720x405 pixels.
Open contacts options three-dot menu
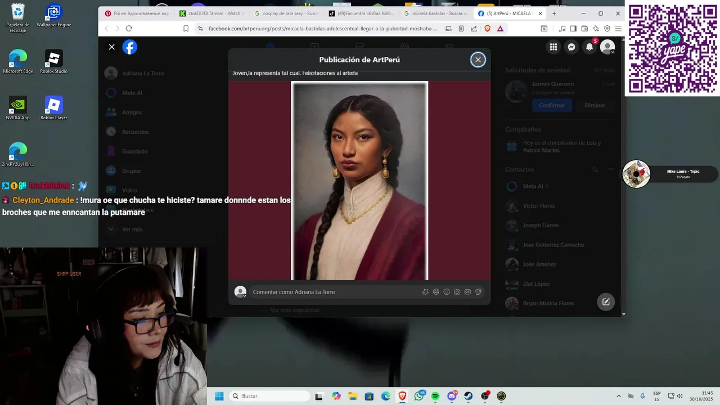(611, 169)
